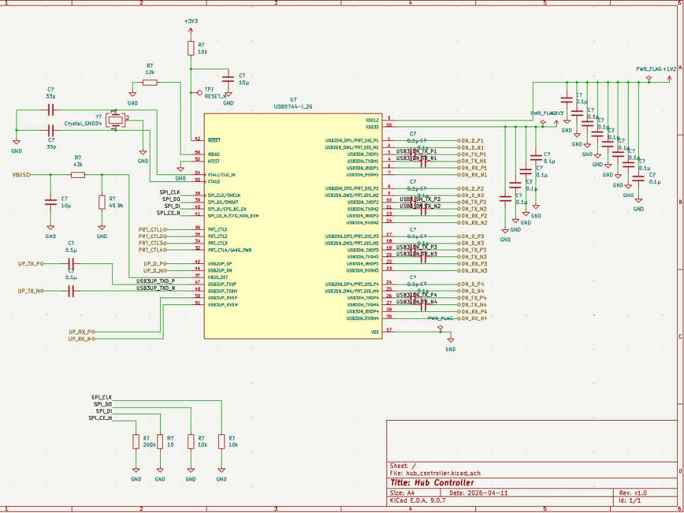Click the DN_RX_N4 label
The height and width of the screenshot is (513, 684).
point(473,319)
